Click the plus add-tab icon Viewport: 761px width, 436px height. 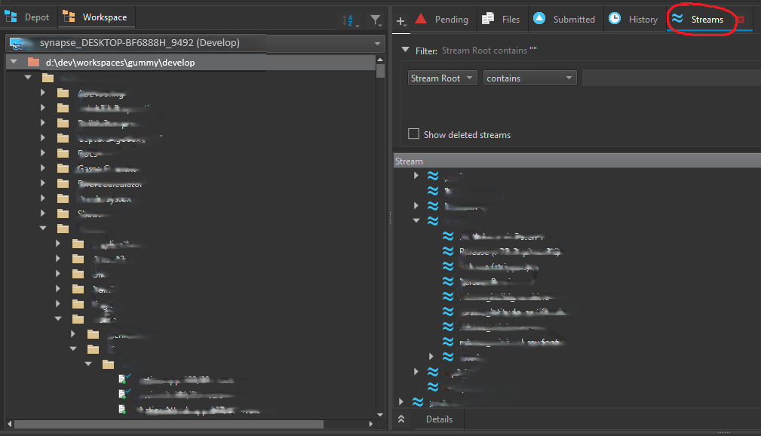click(400, 20)
